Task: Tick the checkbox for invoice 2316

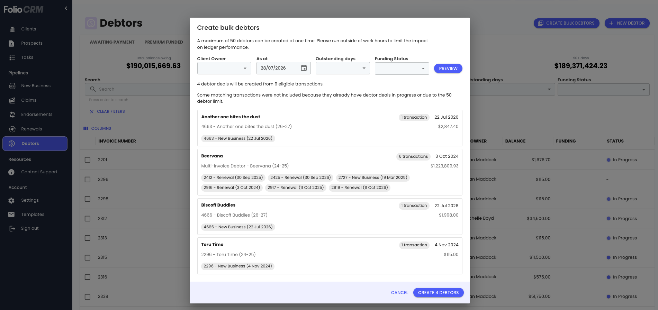Action: 88,277
